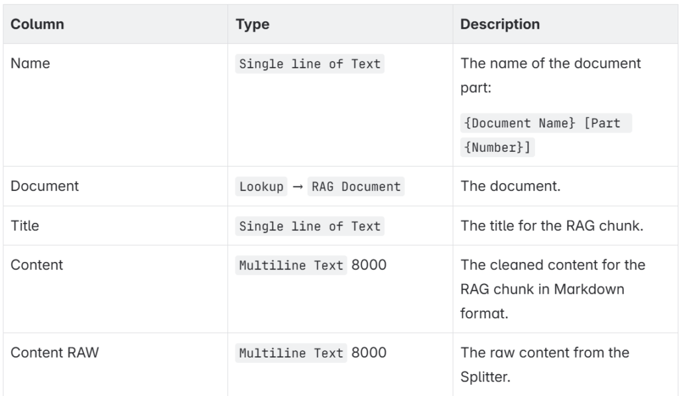This screenshot has height=396, width=679.
Task: Click the Description header cell
Action: coord(566,25)
